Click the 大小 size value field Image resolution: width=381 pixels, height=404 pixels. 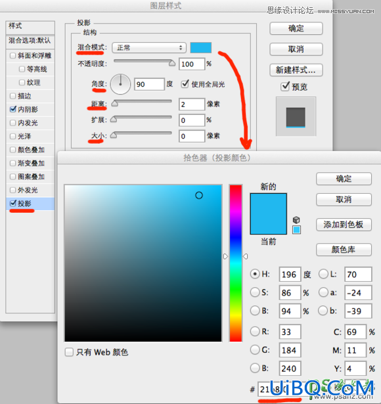click(x=192, y=136)
